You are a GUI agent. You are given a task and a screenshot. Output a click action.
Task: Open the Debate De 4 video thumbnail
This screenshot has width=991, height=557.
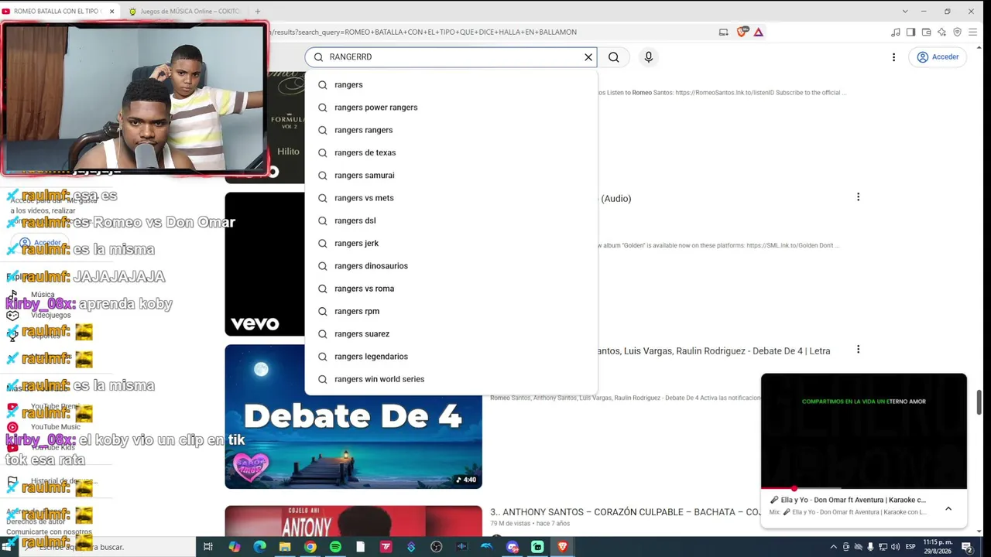point(353,418)
